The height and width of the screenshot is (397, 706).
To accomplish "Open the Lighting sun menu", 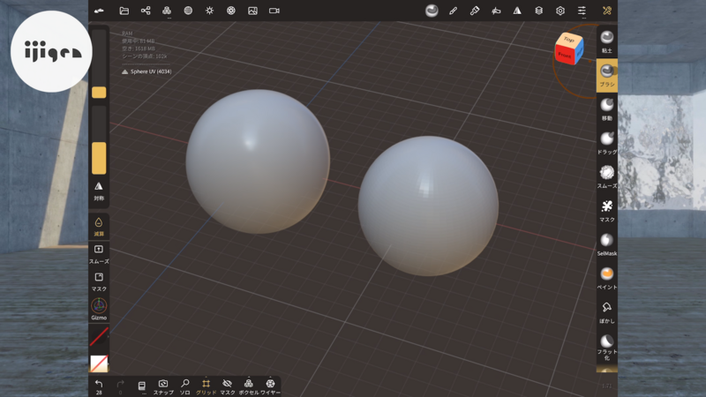I will coord(210,11).
